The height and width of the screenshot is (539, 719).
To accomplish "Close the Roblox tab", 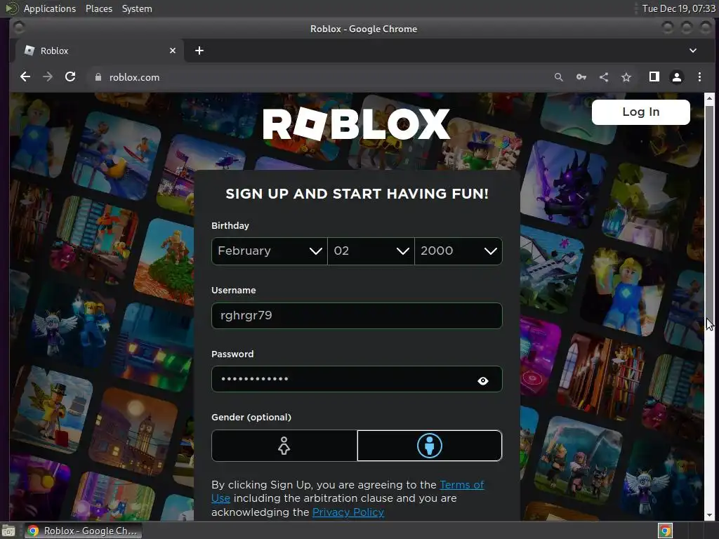I will coord(173,51).
